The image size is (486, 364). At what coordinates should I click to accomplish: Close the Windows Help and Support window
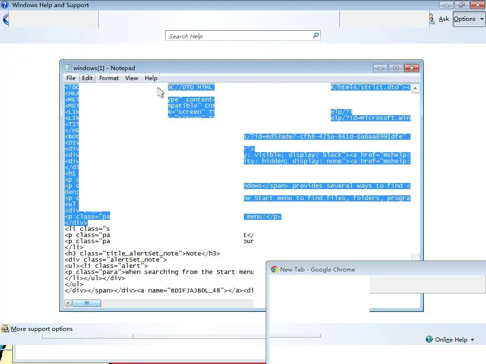(x=477, y=5)
